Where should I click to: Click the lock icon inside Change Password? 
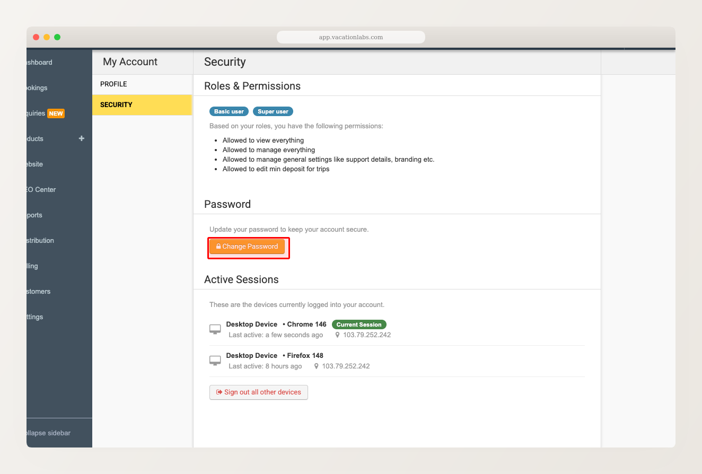click(x=218, y=246)
